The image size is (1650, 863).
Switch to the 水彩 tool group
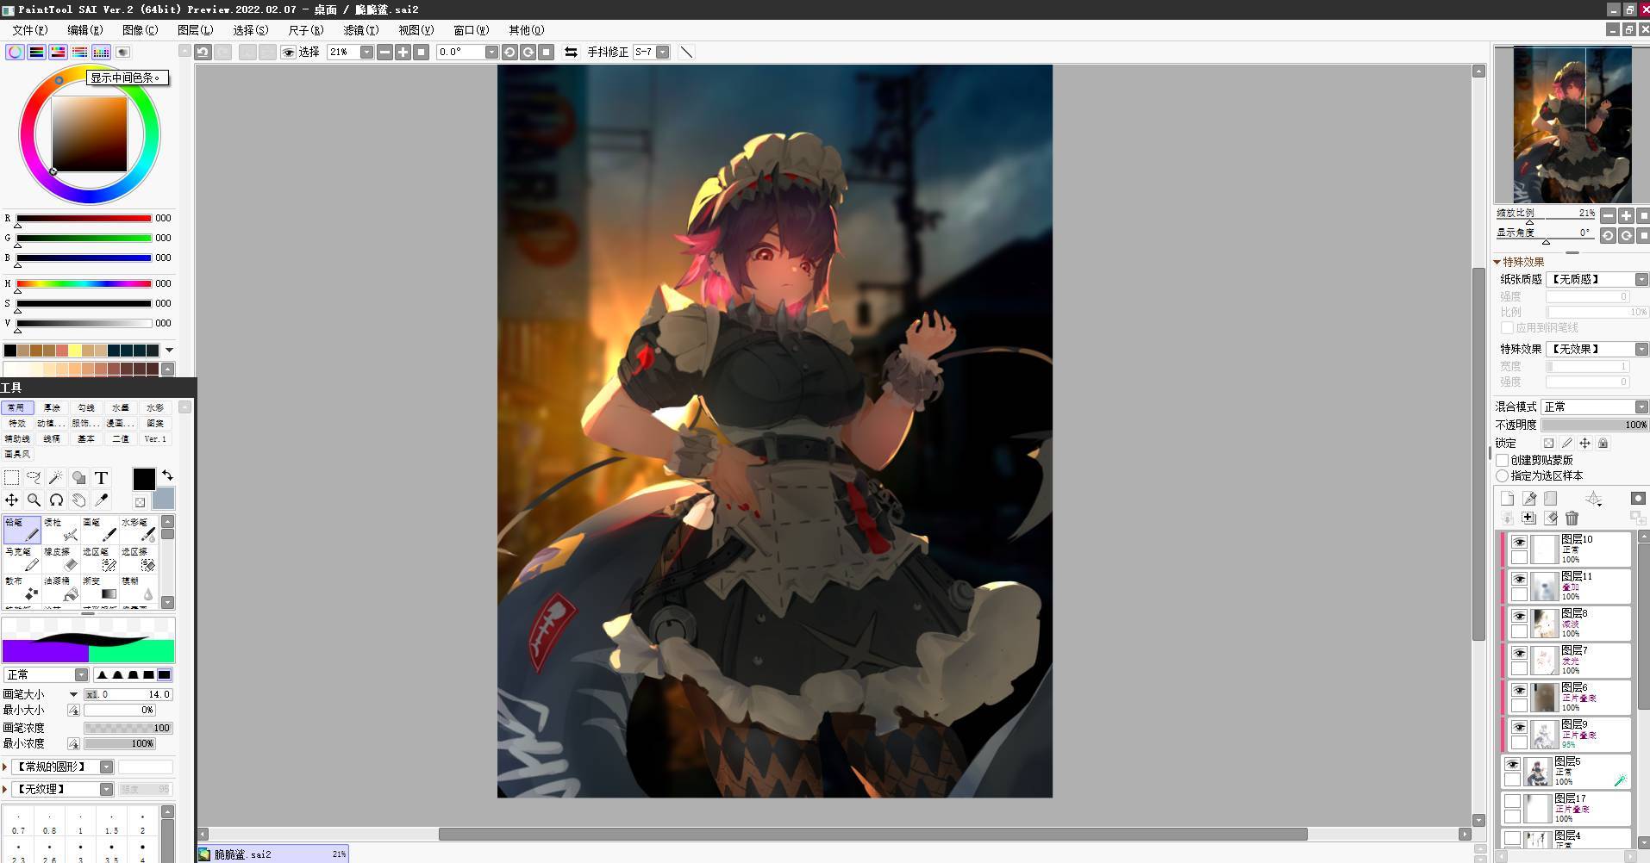[x=155, y=407]
